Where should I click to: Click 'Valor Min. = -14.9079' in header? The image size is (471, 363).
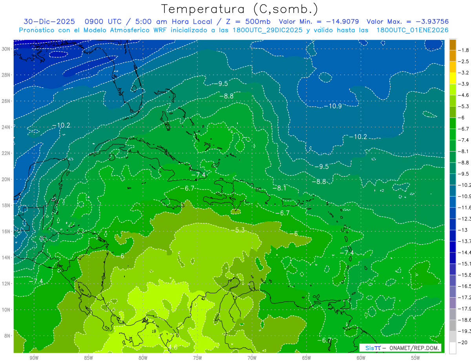tap(319, 22)
